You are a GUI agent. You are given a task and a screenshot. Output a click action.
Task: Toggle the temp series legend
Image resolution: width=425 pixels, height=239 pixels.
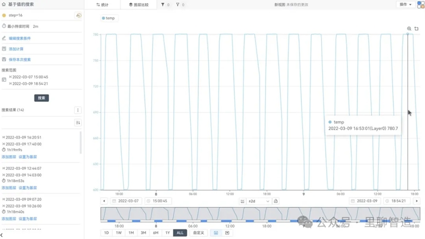click(108, 18)
